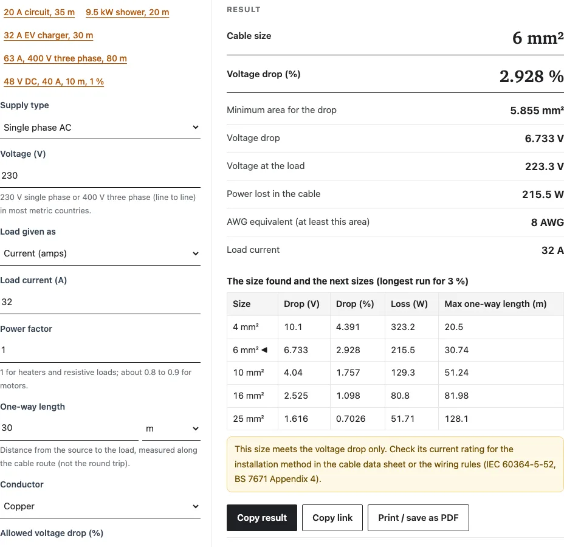Click the Copy result button
The height and width of the screenshot is (547, 564).
click(x=262, y=518)
